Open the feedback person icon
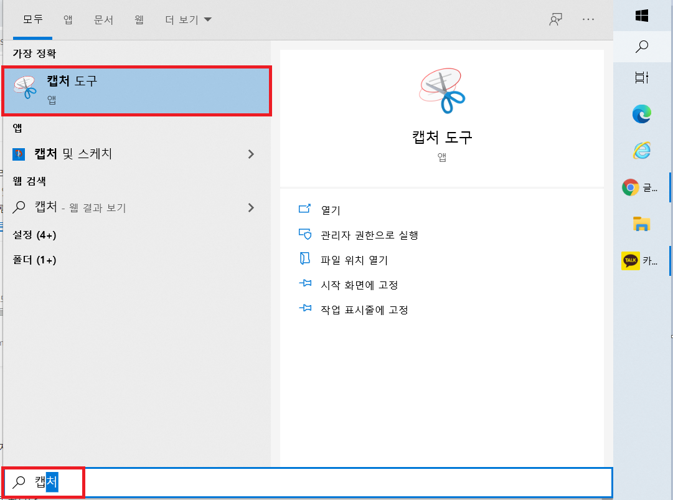 point(556,19)
